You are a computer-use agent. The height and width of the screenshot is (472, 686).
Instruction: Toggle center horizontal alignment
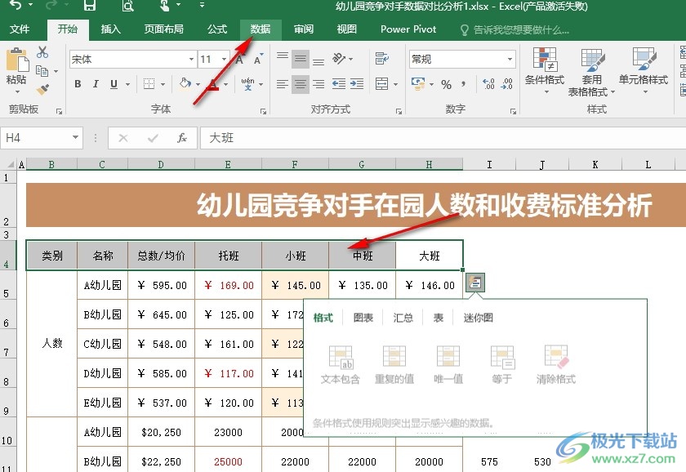pyautogui.click(x=301, y=84)
